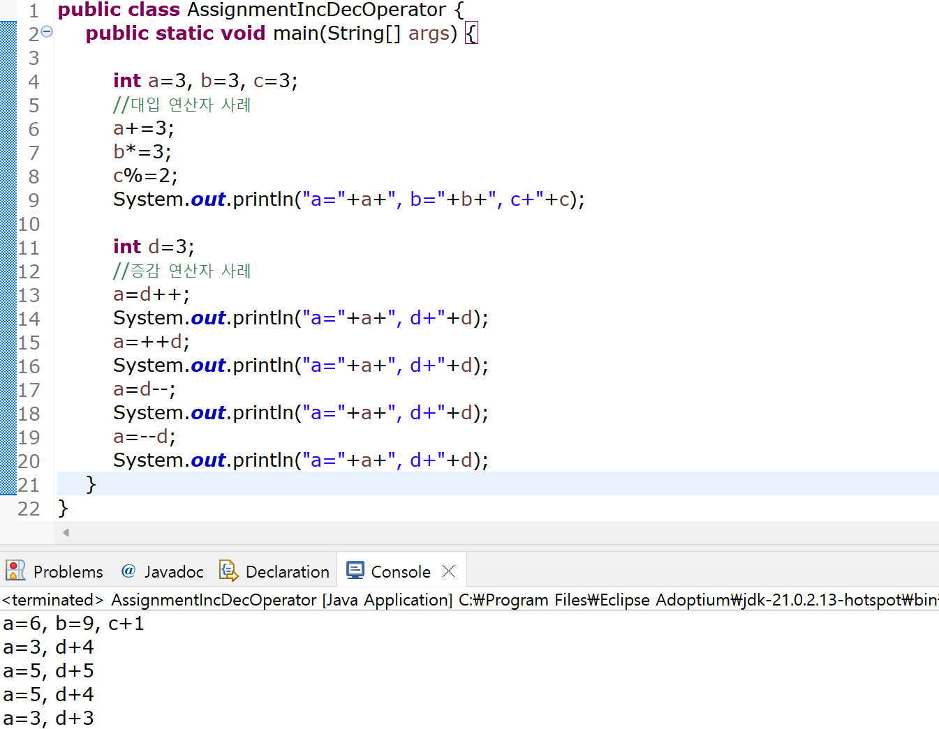Collapse the main method fold marker
This screenshot has height=729, width=939.
pyautogui.click(x=47, y=31)
